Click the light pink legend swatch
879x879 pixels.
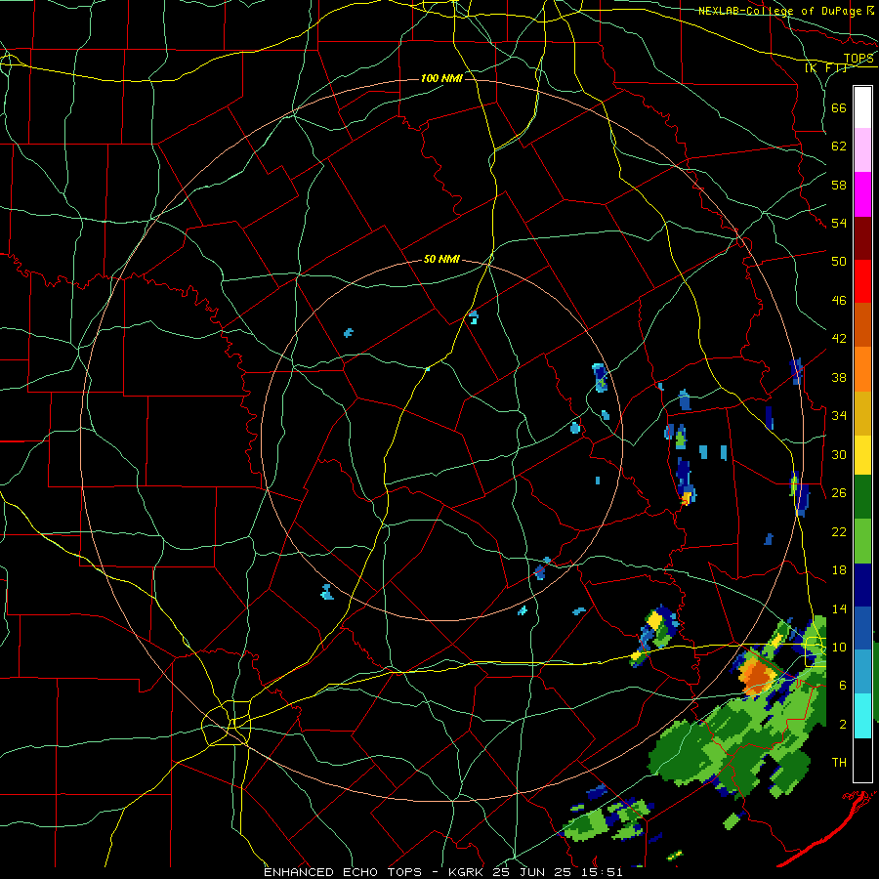pos(862,150)
